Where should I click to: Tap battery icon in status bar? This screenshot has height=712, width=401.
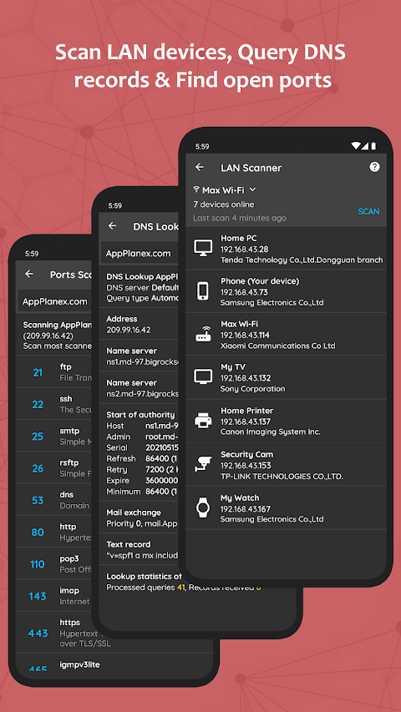pyautogui.click(x=373, y=146)
